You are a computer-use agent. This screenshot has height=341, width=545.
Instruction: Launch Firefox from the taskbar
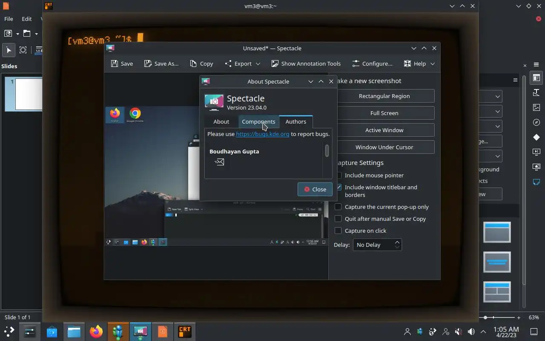[x=96, y=331]
